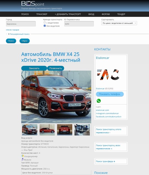Select '+ ДОБАВИТЬ ТРАНСПОРТ' in menu
This screenshot has height=175, width=149.
click(x=68, y=14)
